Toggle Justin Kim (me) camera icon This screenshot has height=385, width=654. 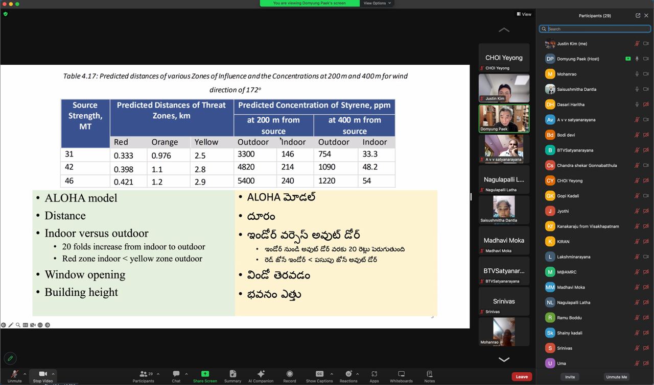point(646,44)
